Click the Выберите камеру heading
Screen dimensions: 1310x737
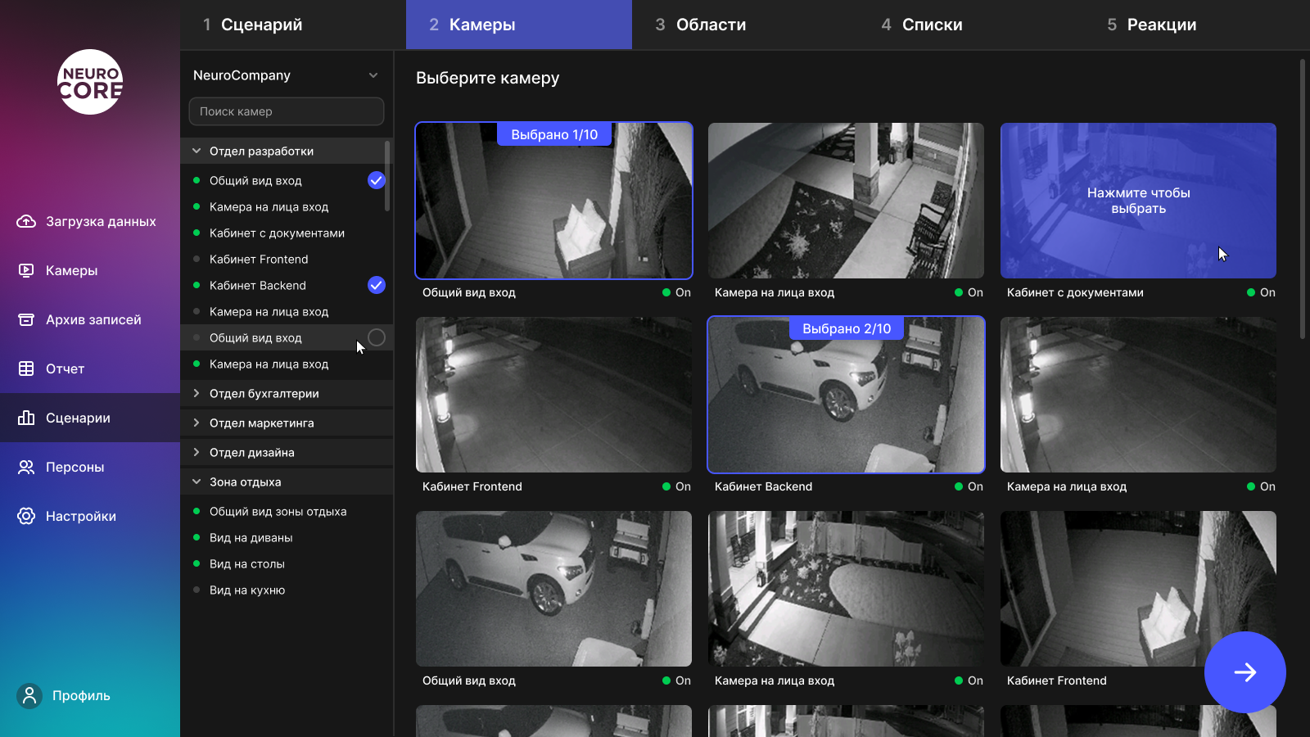coord(487,78)
